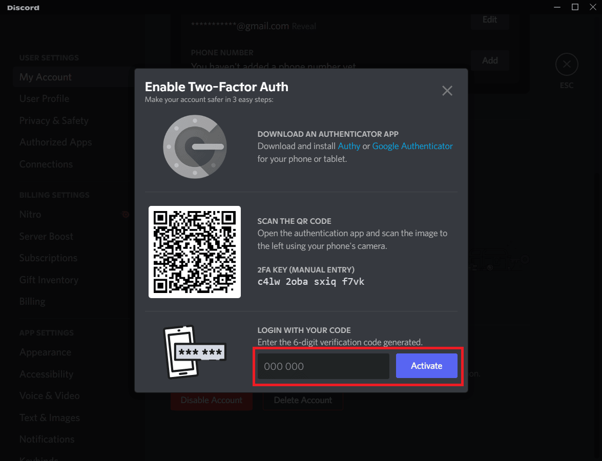Click the Edit email button
This screenshot has width=602, height=461.
(x=490, y=20)
